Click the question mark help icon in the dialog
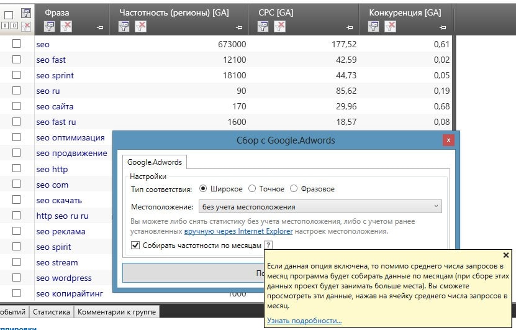516x330 pixels. coord(268,245)
